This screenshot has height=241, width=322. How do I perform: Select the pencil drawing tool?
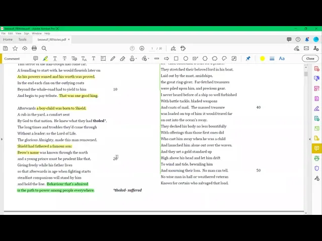[x=113, y=59]
